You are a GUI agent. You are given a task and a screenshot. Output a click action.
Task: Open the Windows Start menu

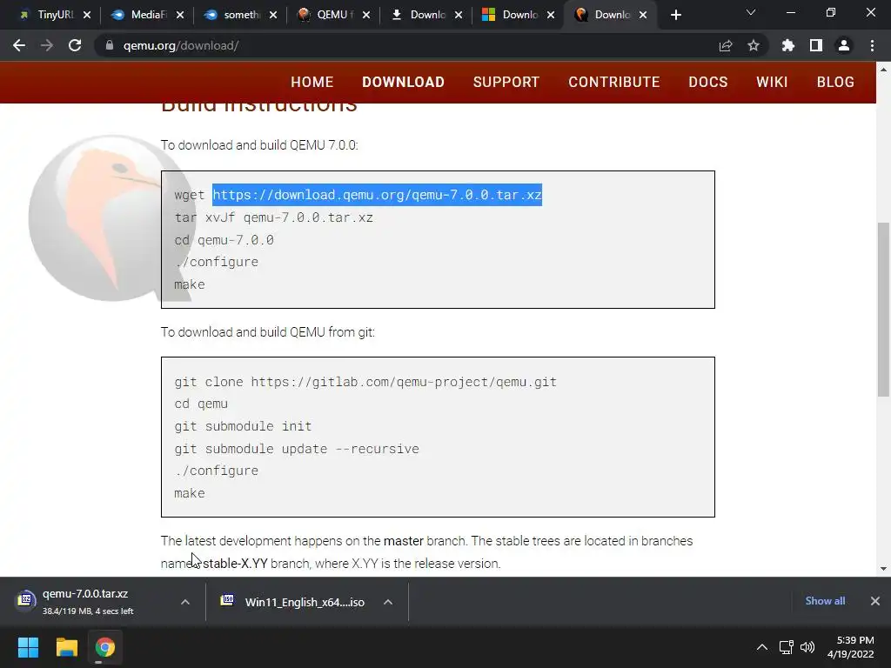(x=28, y=647)
